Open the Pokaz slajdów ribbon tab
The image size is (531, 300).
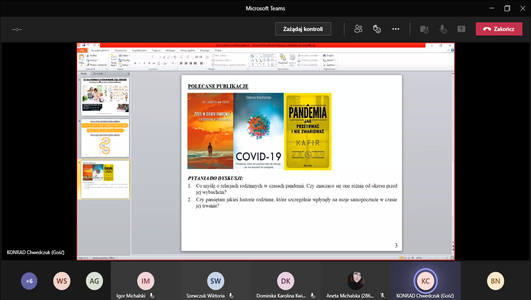(x=188, y=50)
